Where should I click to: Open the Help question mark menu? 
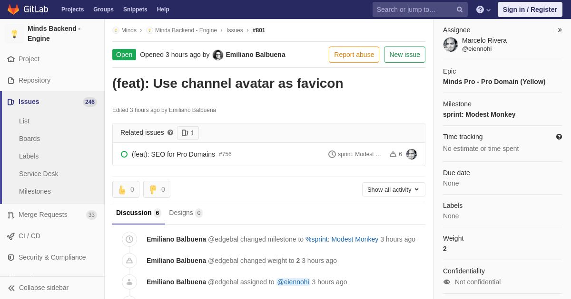click(483, 9)
